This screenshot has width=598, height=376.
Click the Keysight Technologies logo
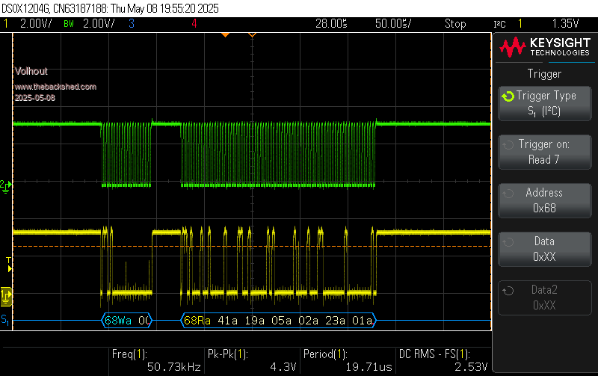tap(544, 47)
